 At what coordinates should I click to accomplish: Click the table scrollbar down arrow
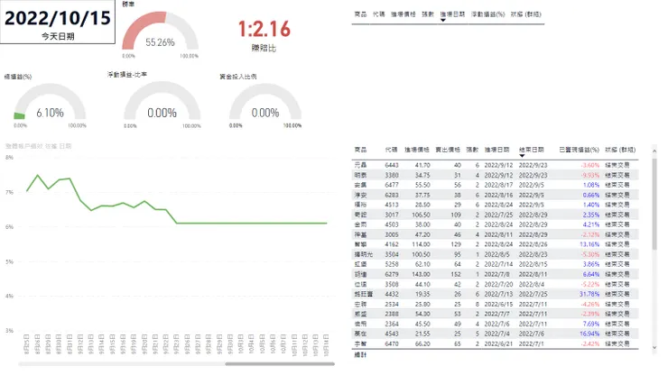coord(654,347)
